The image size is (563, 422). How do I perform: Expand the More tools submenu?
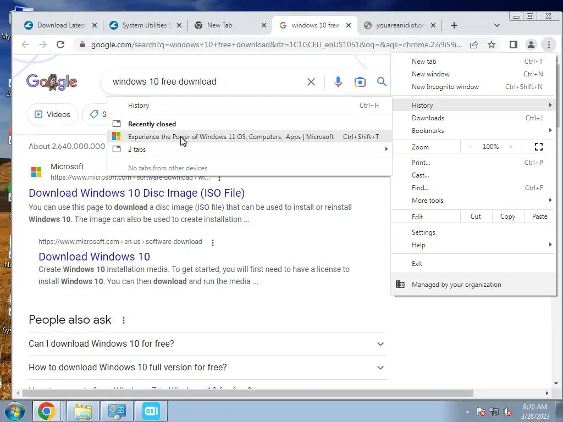click(x=473, y=200)
